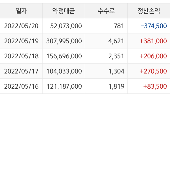Click the 정산손익 column header
This screenshot has height=170, width=170.
pos(149,11)
